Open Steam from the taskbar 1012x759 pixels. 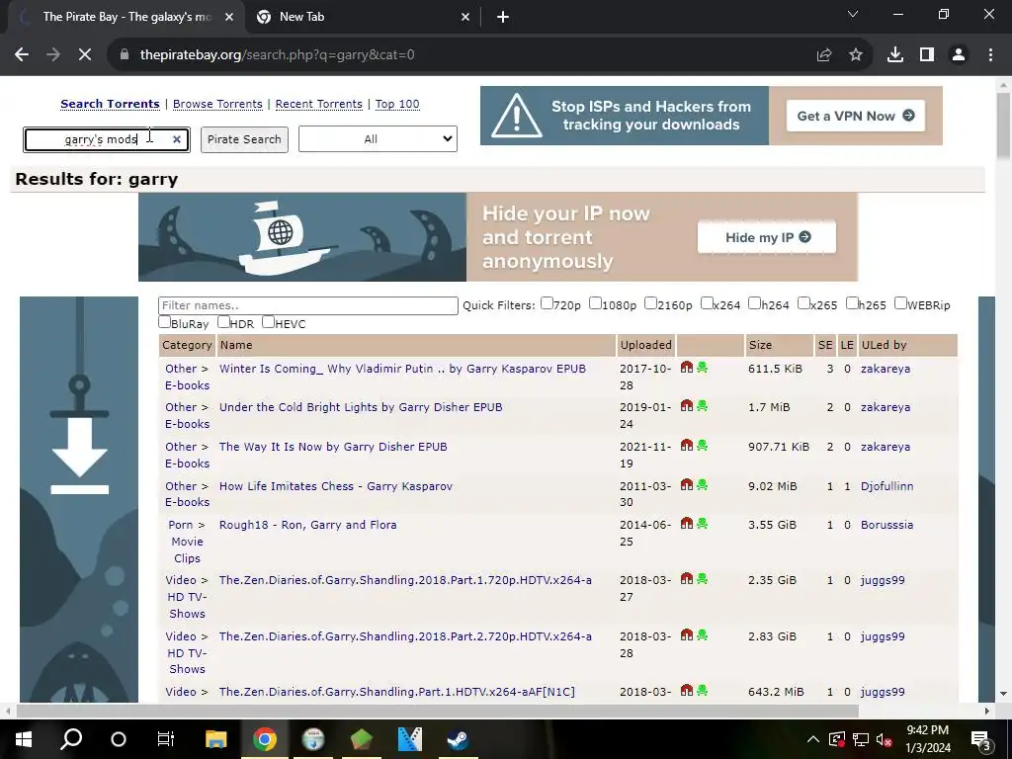point(458,739)
